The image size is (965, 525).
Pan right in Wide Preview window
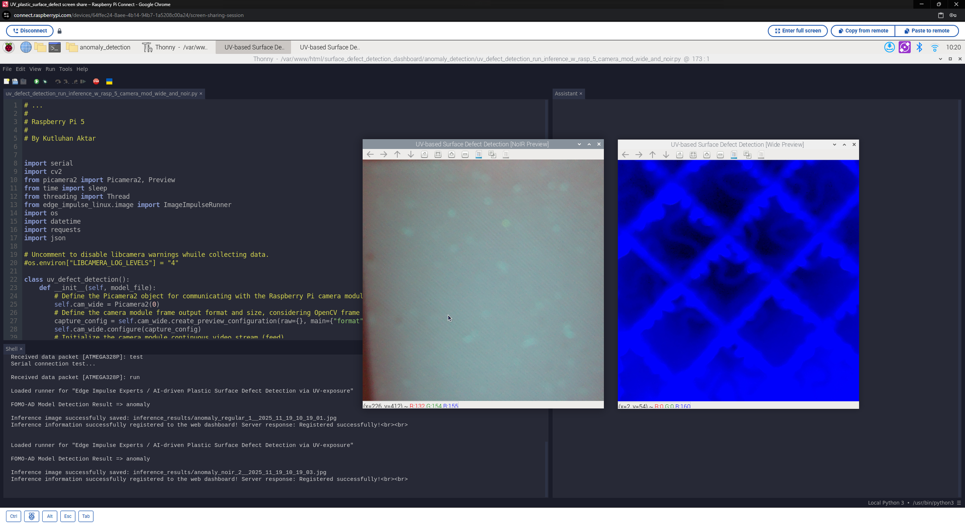[639, 155]
